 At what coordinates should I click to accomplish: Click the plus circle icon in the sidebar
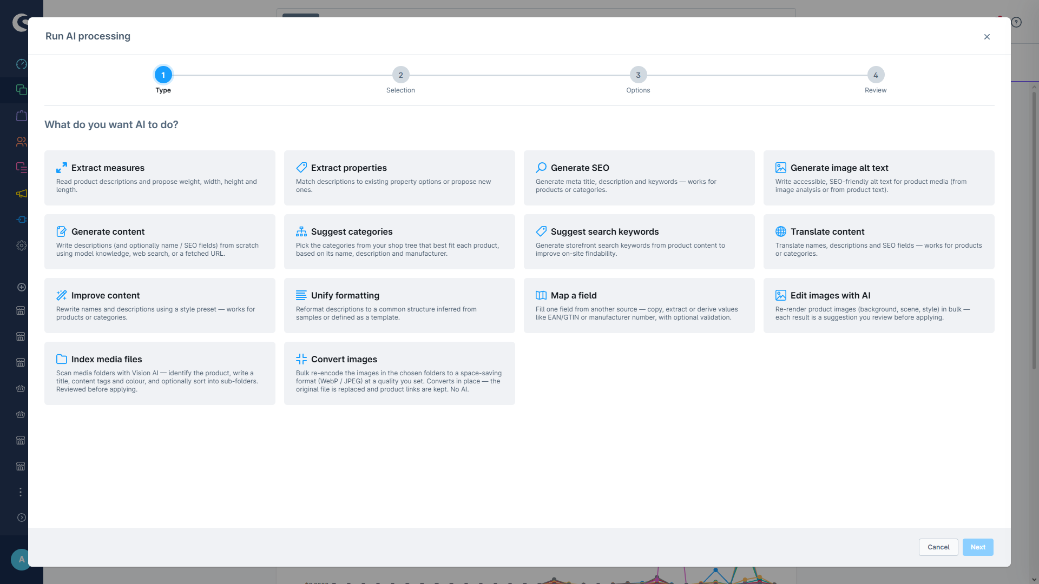point(22,287)
